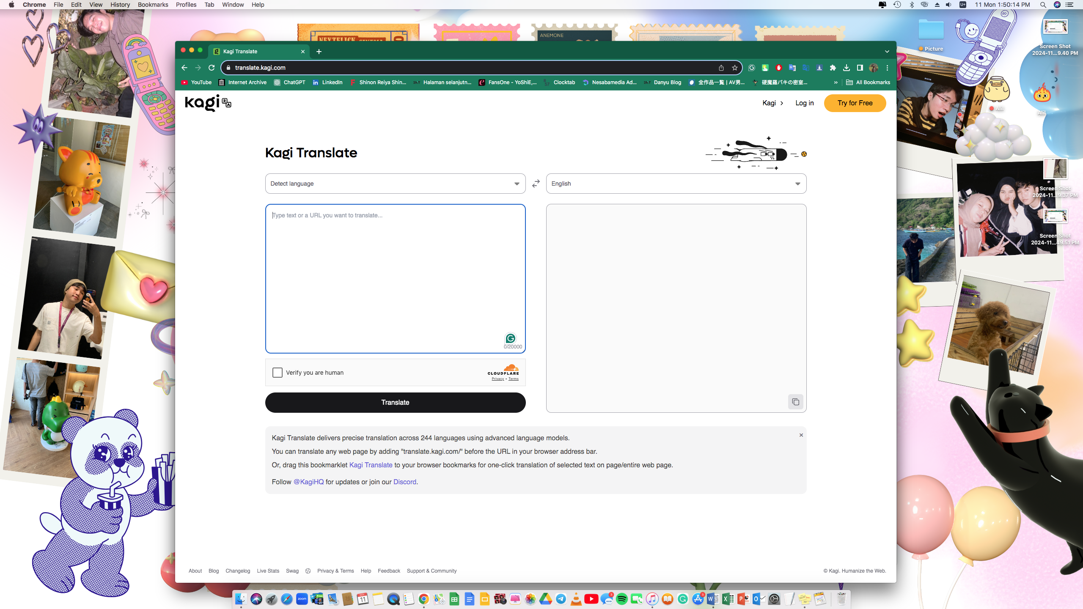
Task: Click the swap languages arrows icon
Action: (x=536, y=184)
